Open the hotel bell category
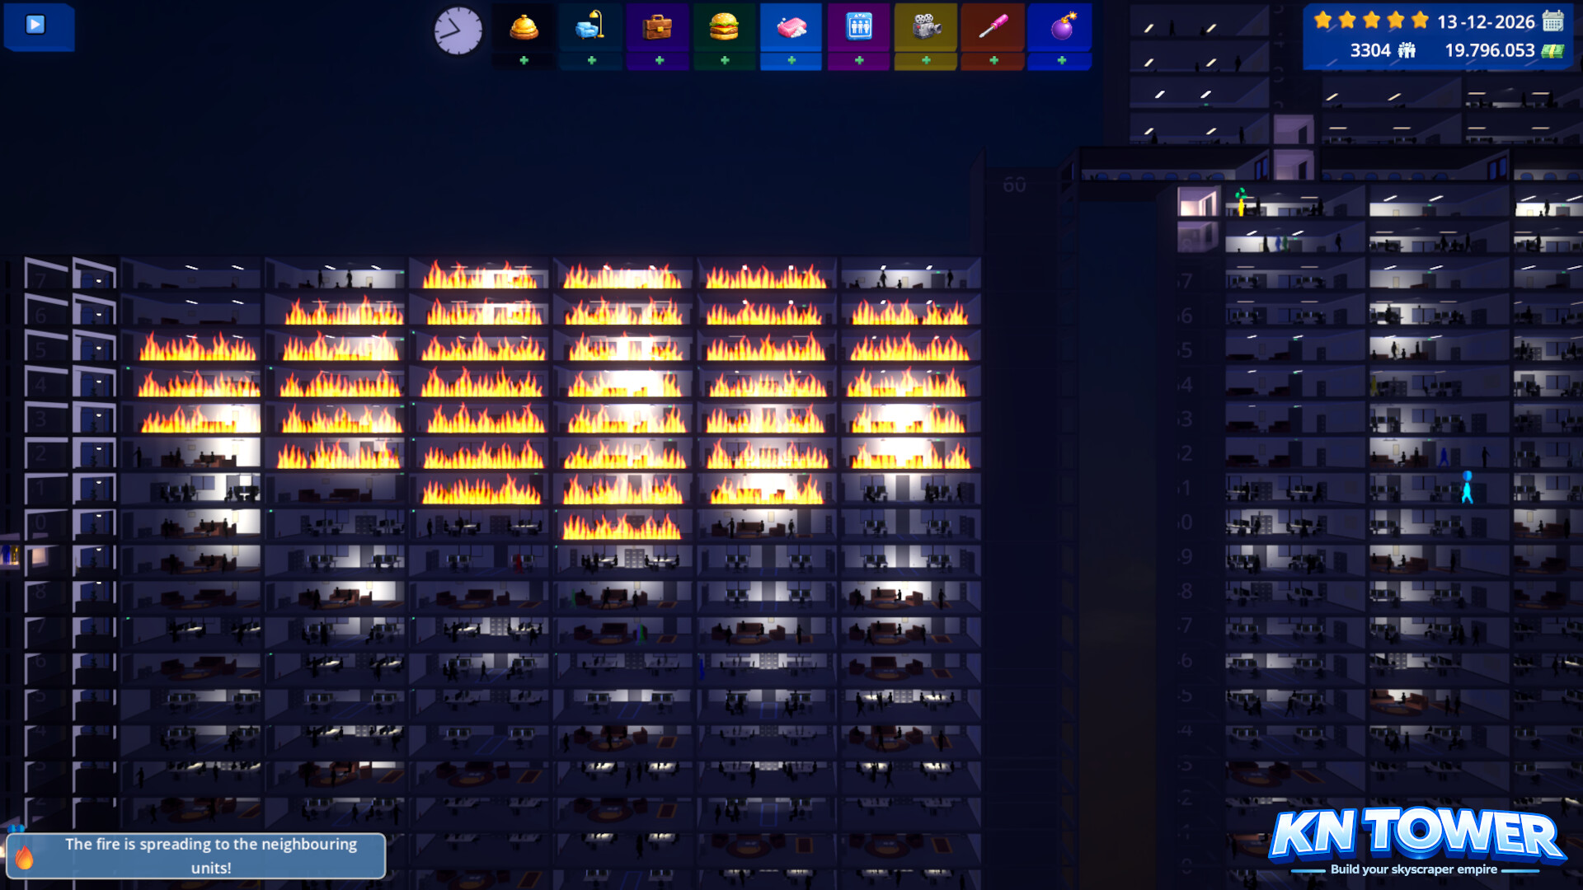The width and height of the screenshot is (1583, 890). click(524, 27)
